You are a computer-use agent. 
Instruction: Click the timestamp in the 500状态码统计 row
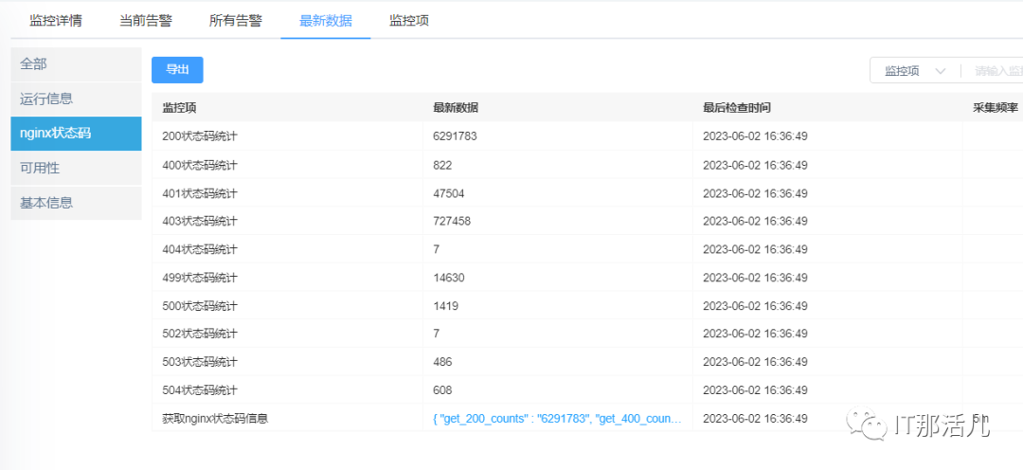coord(755,305)
